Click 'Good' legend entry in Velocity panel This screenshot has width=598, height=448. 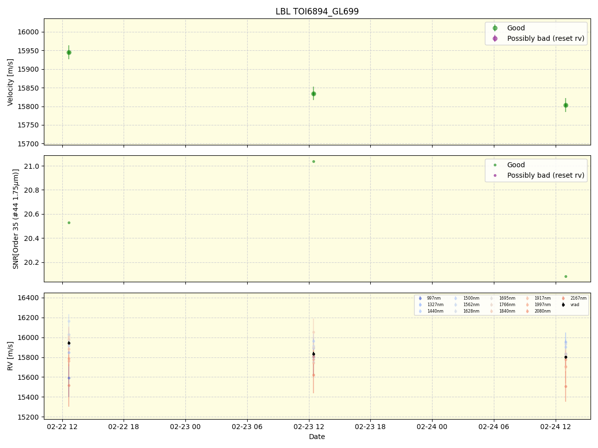(x=516, y=28)
